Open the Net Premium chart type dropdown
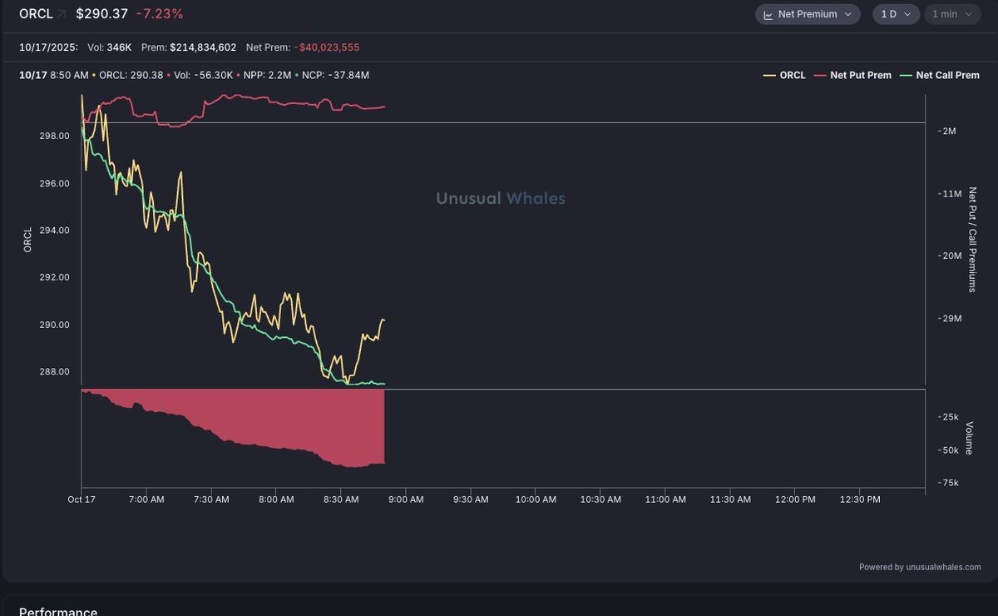 pos(808,14)
